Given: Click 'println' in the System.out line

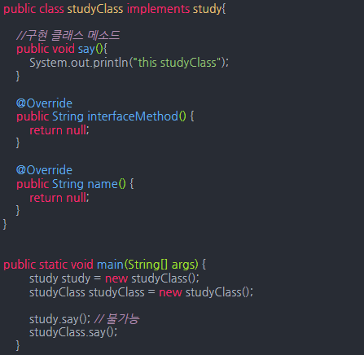Looking at the screenshot, I should pyautogui.click(x=111, y=63).
